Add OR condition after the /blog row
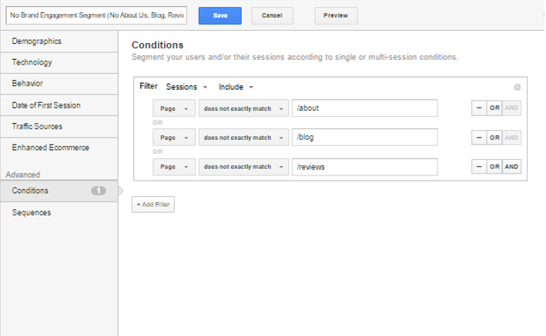The height and width of the screenshot is (336, 546). click(494, 138)
